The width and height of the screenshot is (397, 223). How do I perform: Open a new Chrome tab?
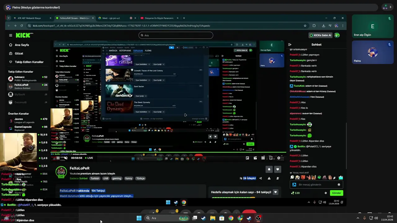(184, 18)
